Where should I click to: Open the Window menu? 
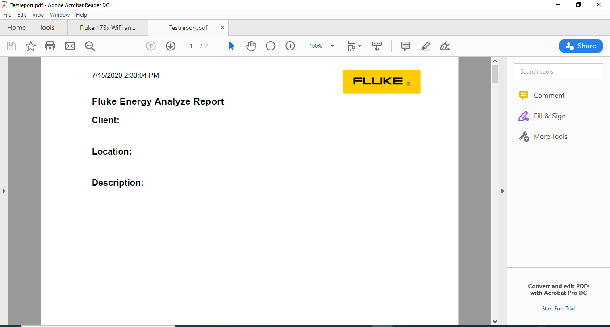point(60,15)
